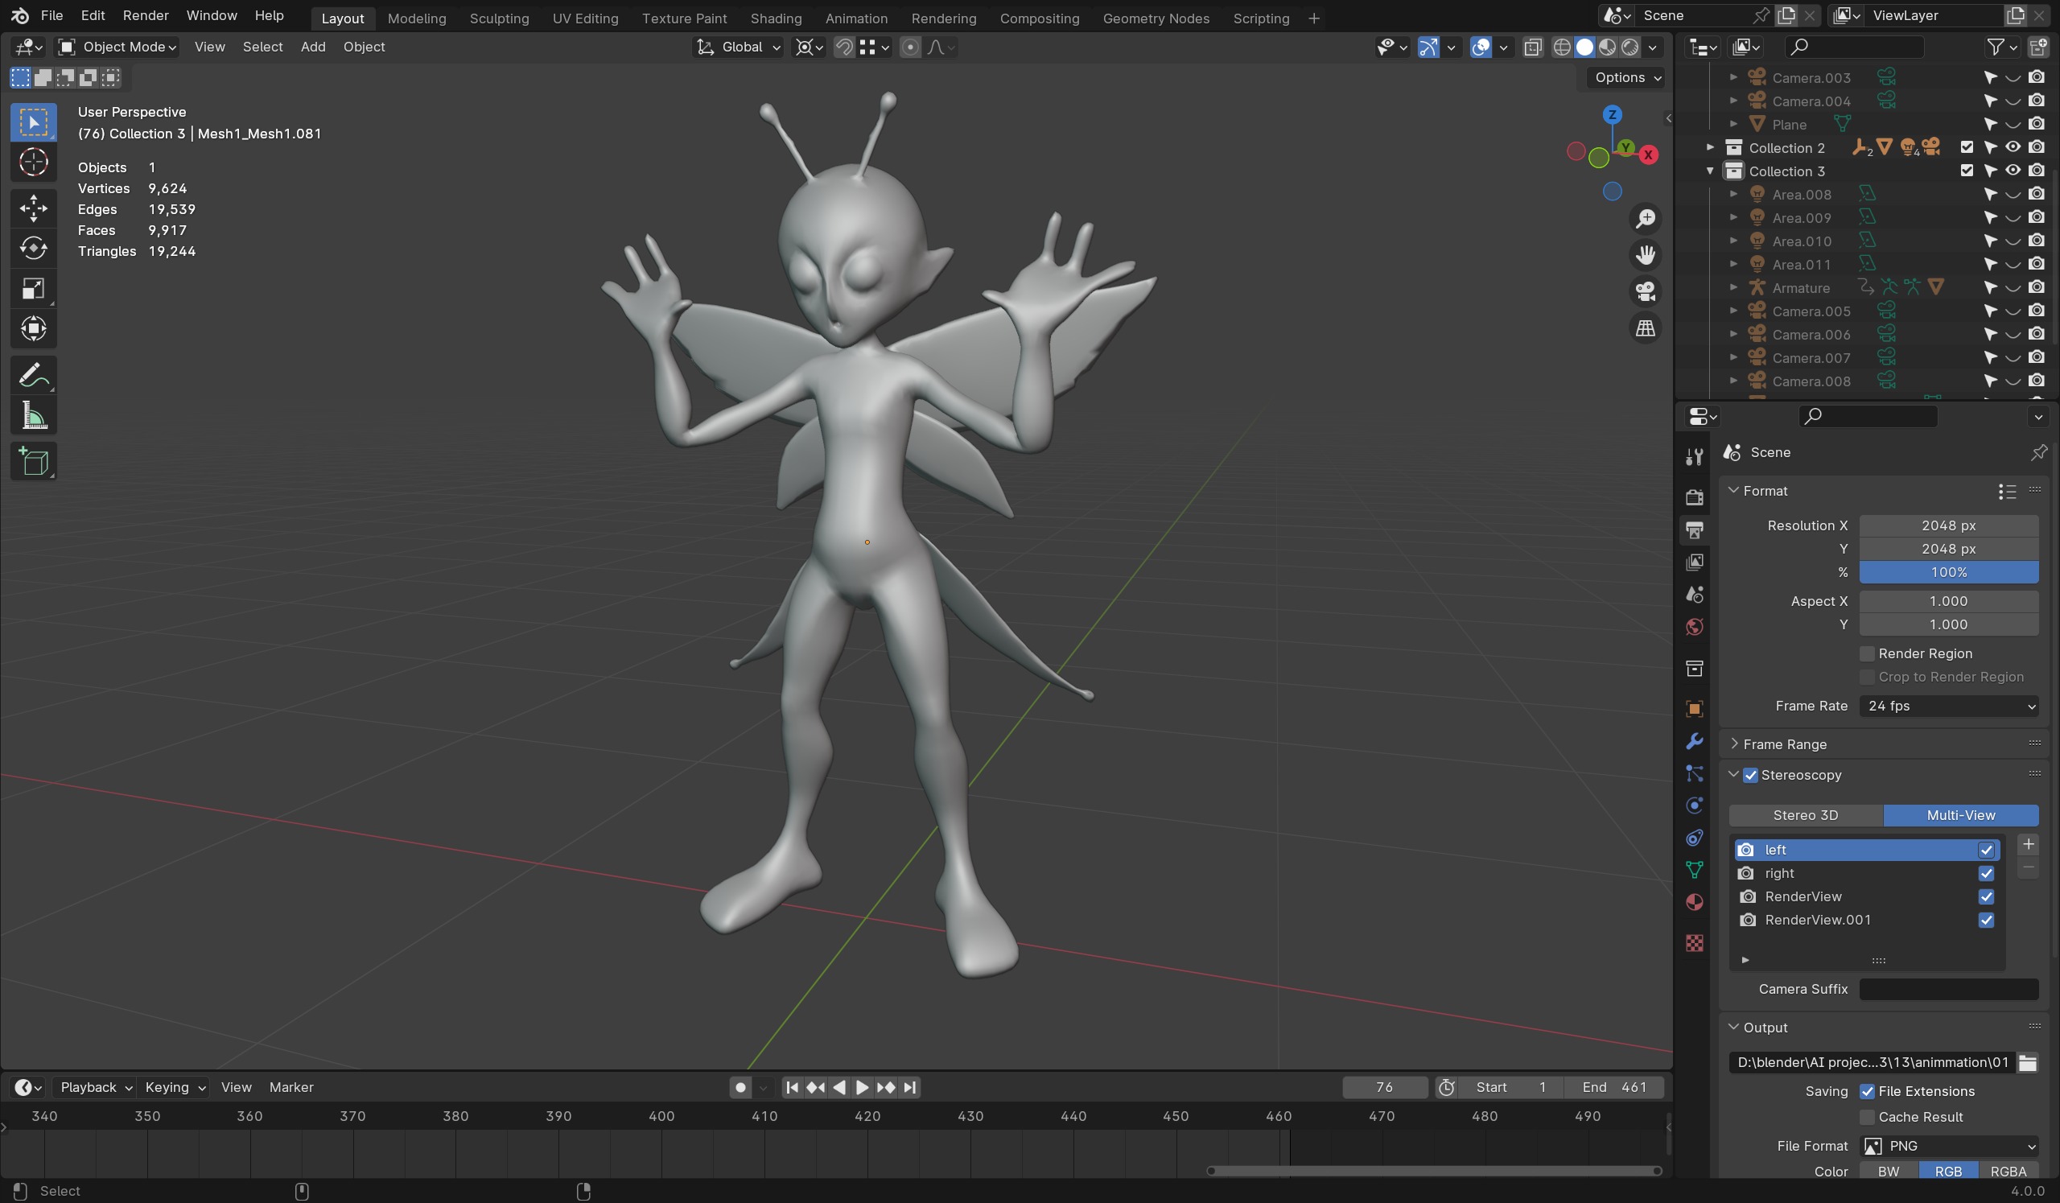Select the Stereo 3D button
2060x1203 pixels.
click(1805, 815)
